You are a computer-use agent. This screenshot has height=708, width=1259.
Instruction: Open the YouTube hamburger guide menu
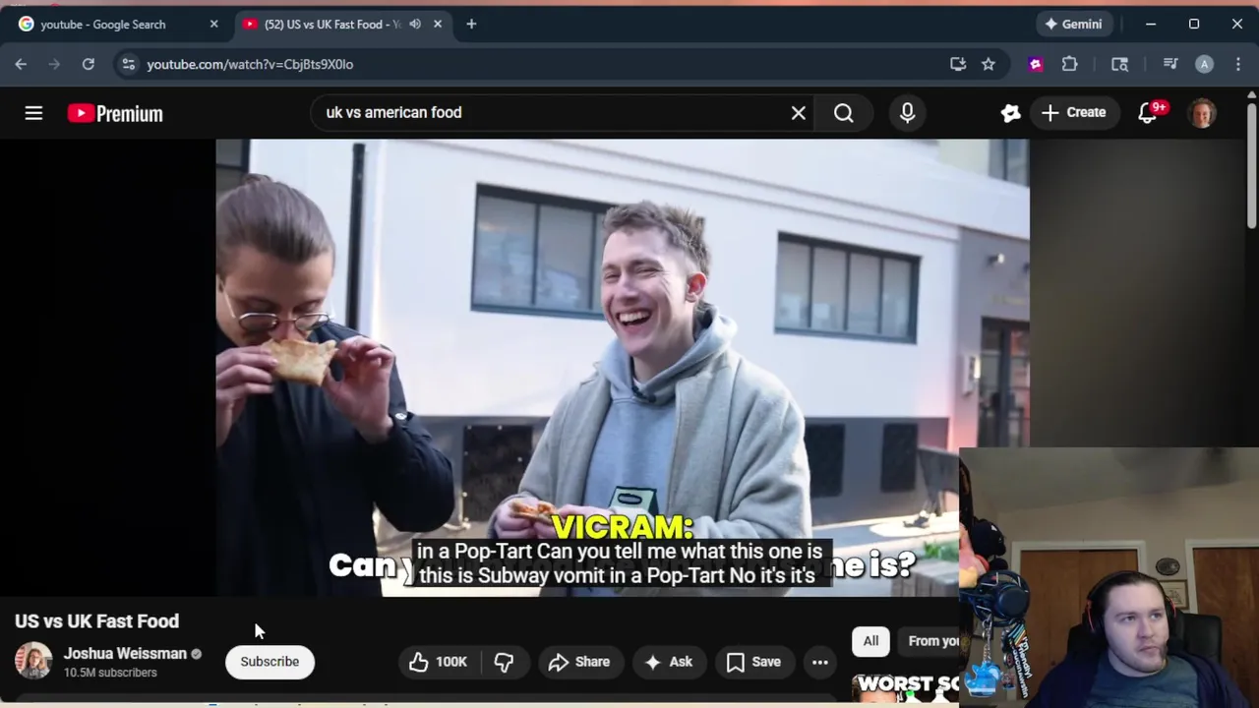pyautogui.click(x=33, y=113)
